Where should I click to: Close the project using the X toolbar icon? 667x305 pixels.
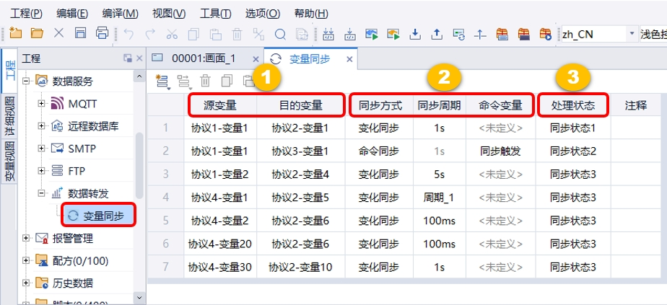click(58, 34)
